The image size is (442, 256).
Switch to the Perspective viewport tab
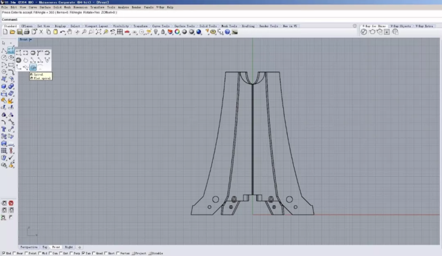tap(29, 247)
